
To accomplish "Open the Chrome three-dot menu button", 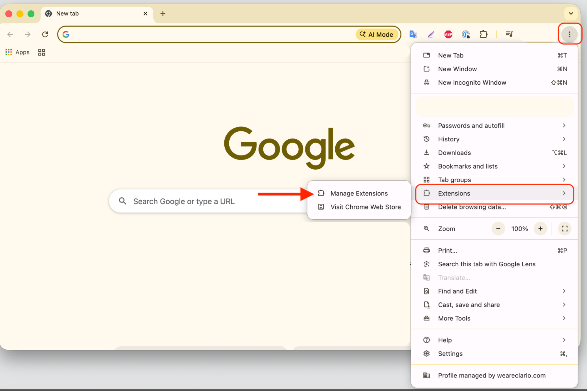I will tap(569, 34).
